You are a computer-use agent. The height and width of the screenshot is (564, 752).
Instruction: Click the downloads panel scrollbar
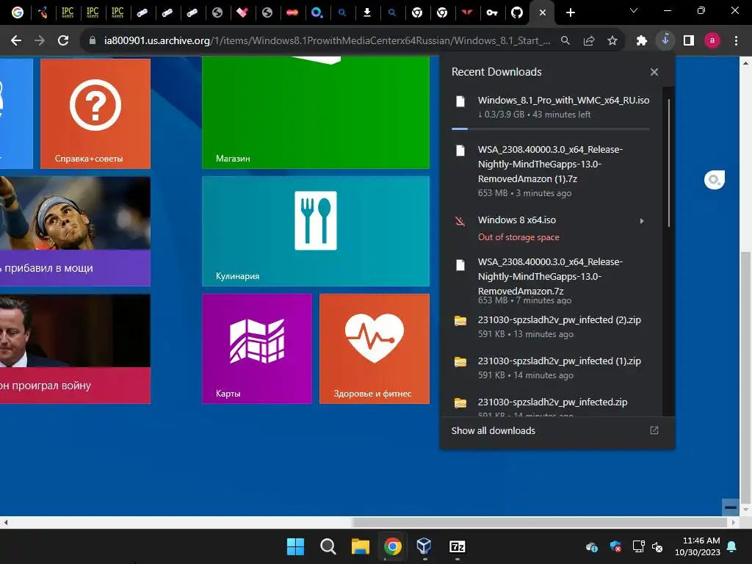click(668, 163)
